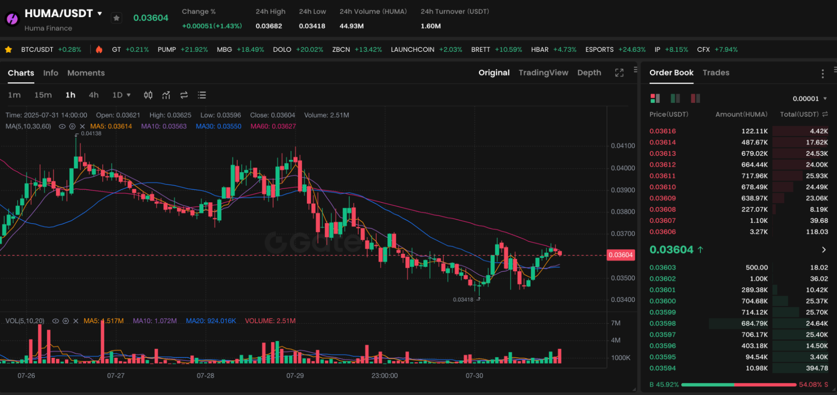This screenshot has height=395, width=837.
Task: Expand last price 0.03604 chevron arrow
Action: [824, 250]
